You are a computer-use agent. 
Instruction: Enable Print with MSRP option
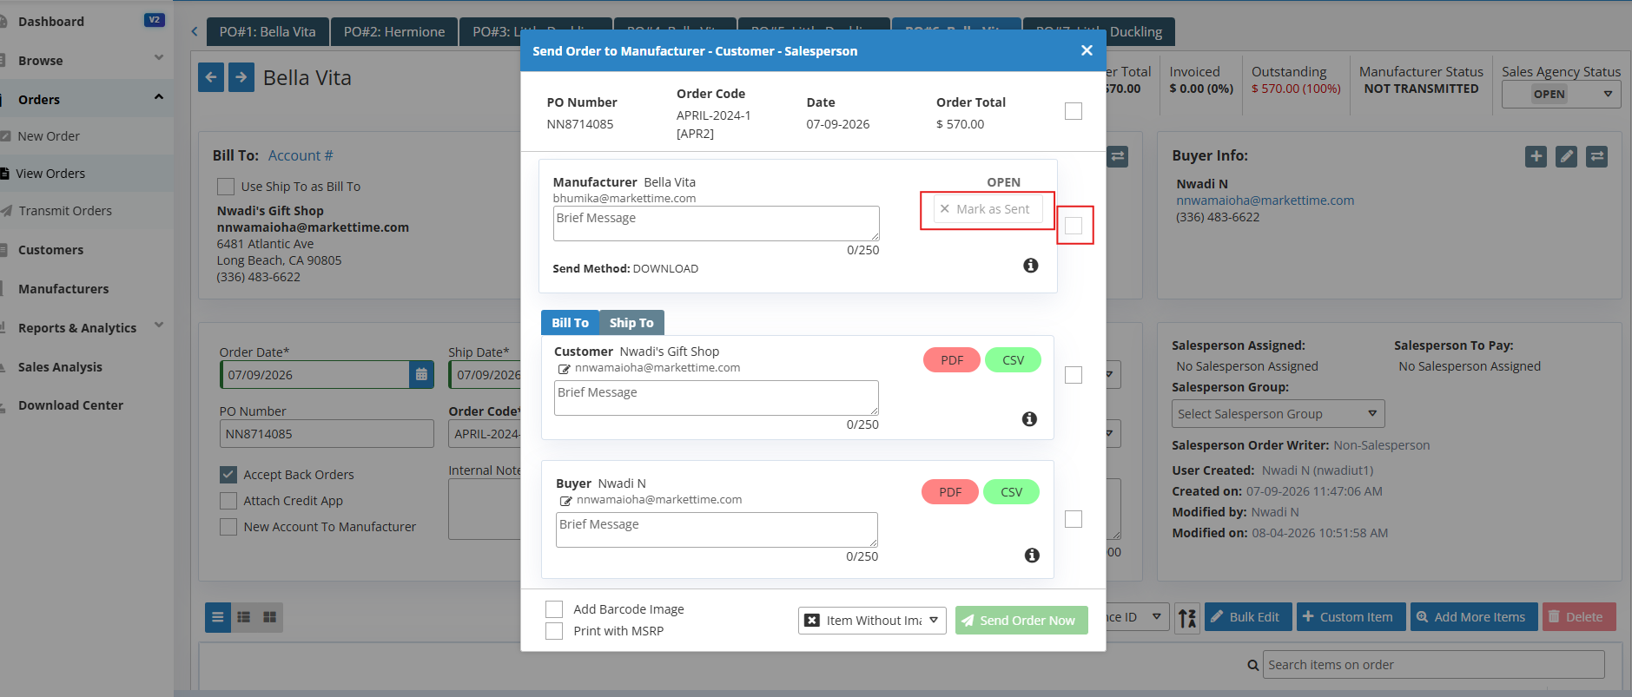(x=554, y=631)
